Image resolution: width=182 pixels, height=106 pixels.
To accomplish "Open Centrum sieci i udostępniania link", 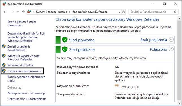I will pos(27,99).
